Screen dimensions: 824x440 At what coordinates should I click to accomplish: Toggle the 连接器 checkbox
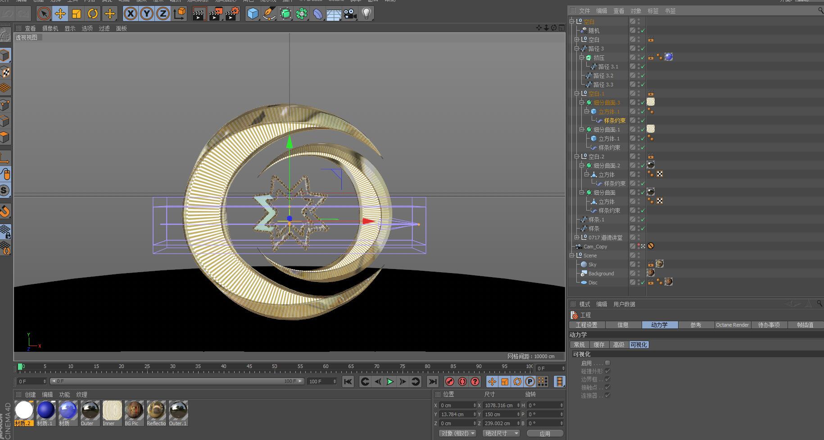[x=607, y=395]
